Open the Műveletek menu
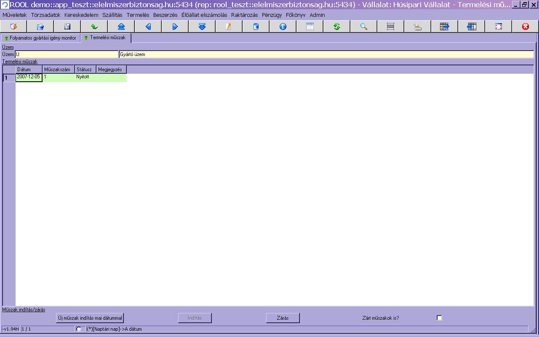Viewport: 539px width, 337px height. (15, 15)
